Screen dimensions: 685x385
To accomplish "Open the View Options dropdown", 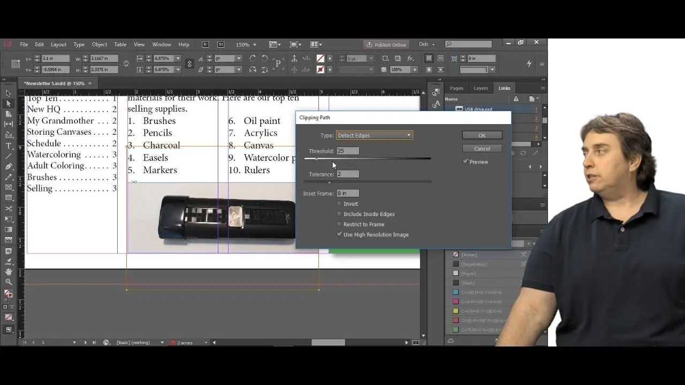I will tap(275, 44).
